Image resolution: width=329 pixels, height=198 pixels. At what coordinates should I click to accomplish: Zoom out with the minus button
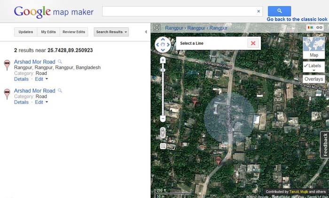pyautogui.click(x=163, y=119)
